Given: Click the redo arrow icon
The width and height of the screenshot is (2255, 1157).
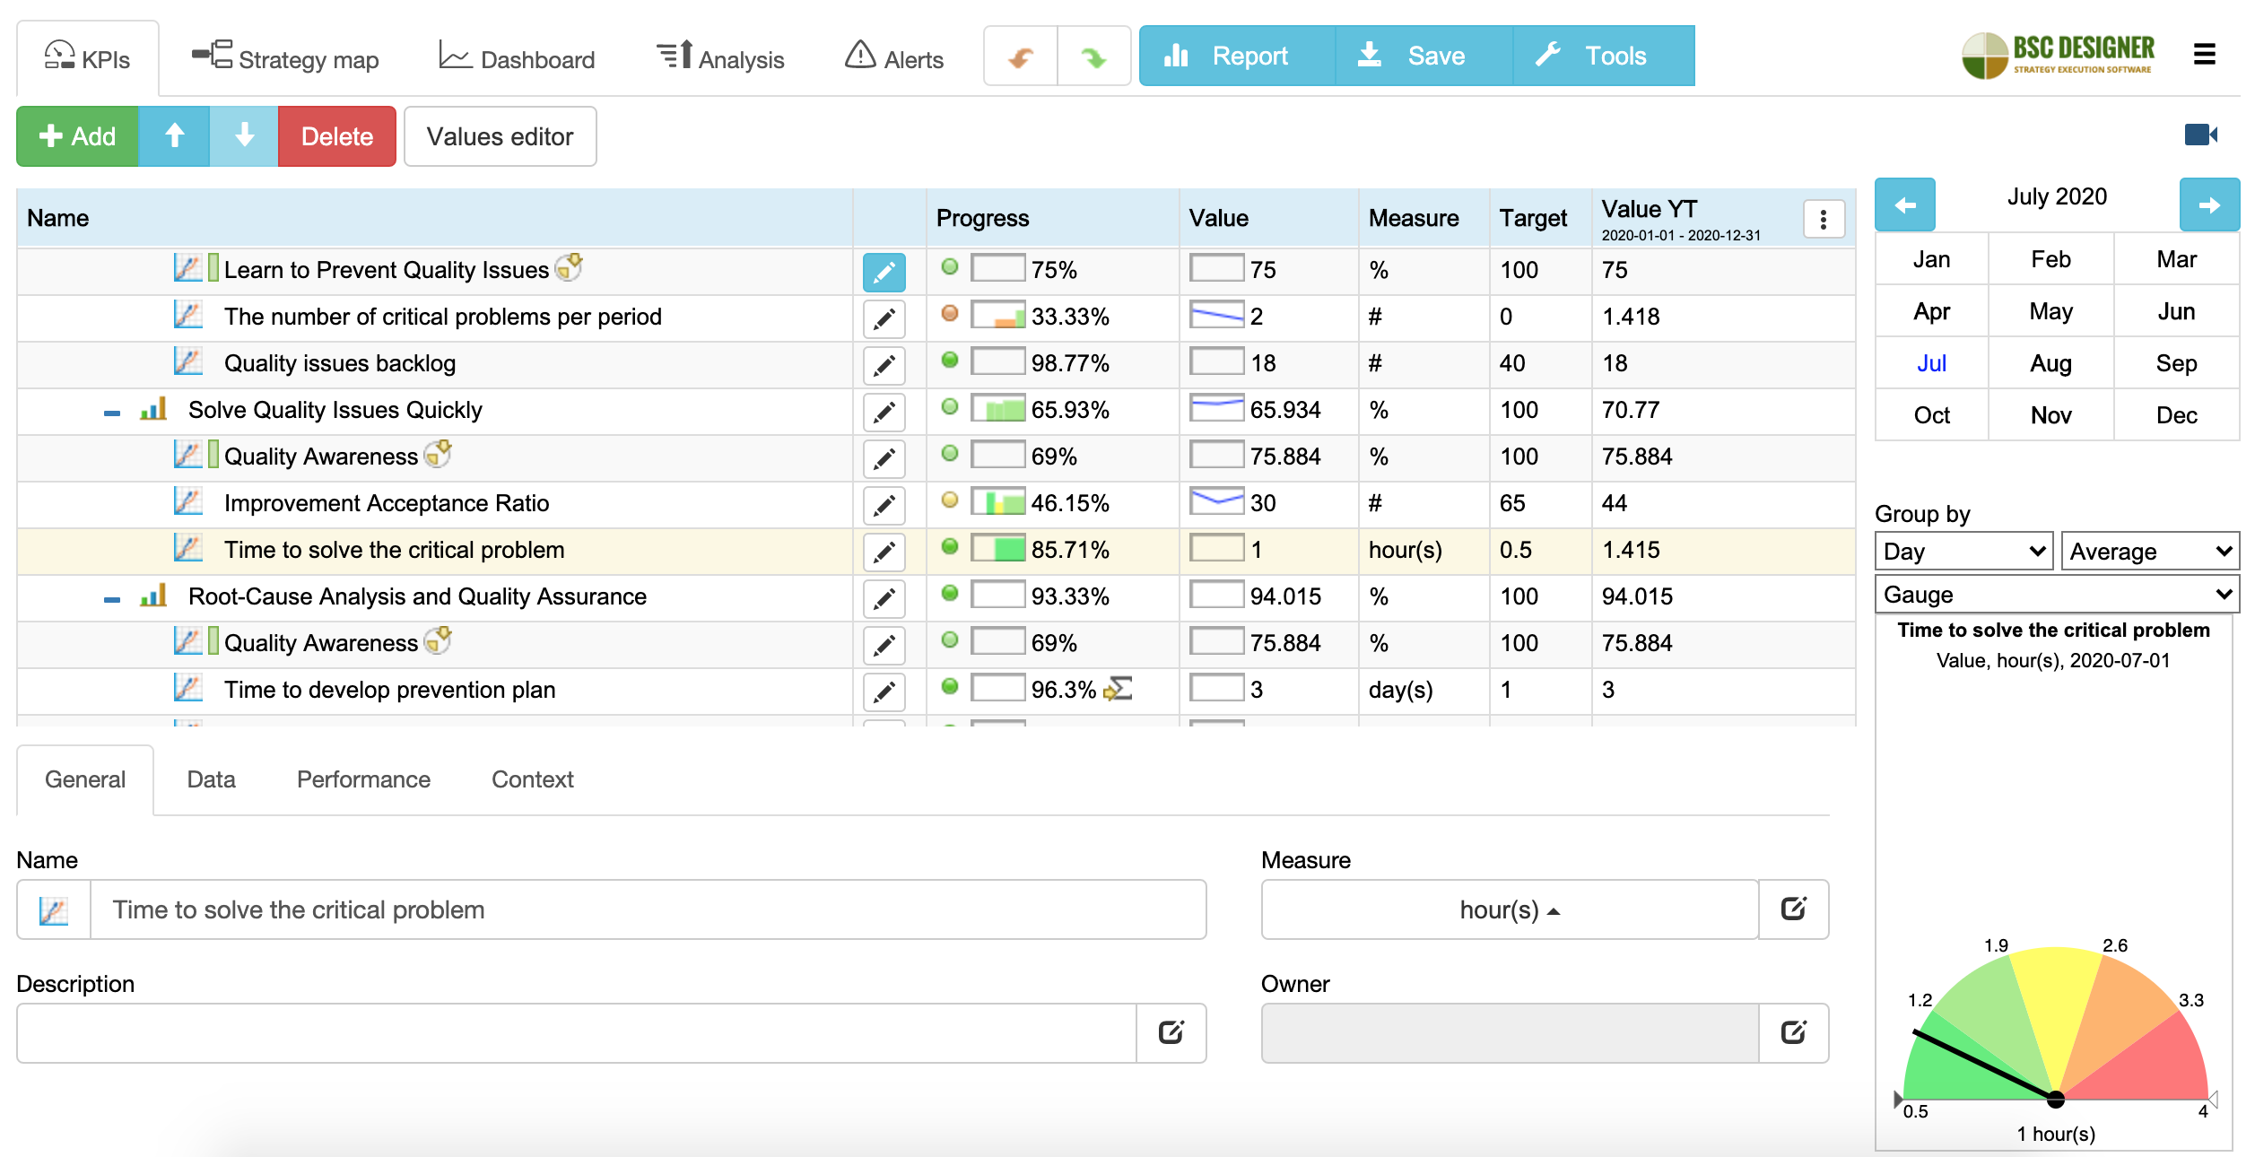Looking at the screenshot, I should [x=1094, y=56].
